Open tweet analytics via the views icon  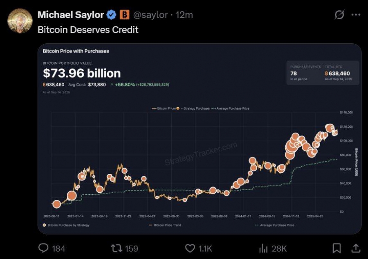(264, 248)
